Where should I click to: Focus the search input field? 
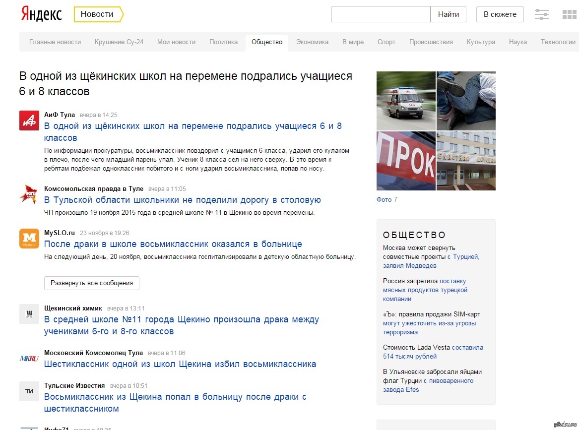pyautogui.click(x=381, y=14)
